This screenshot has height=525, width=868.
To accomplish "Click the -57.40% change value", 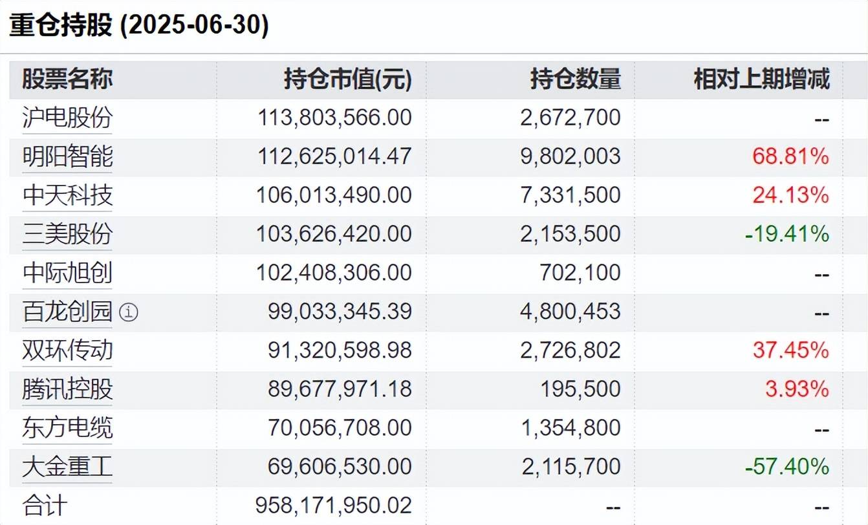I will [x=787, y=467].
